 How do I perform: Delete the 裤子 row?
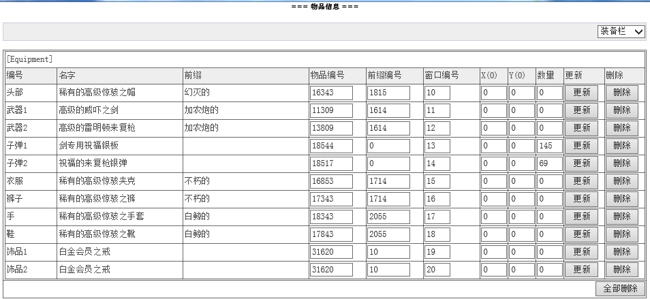tap(621, 199)
